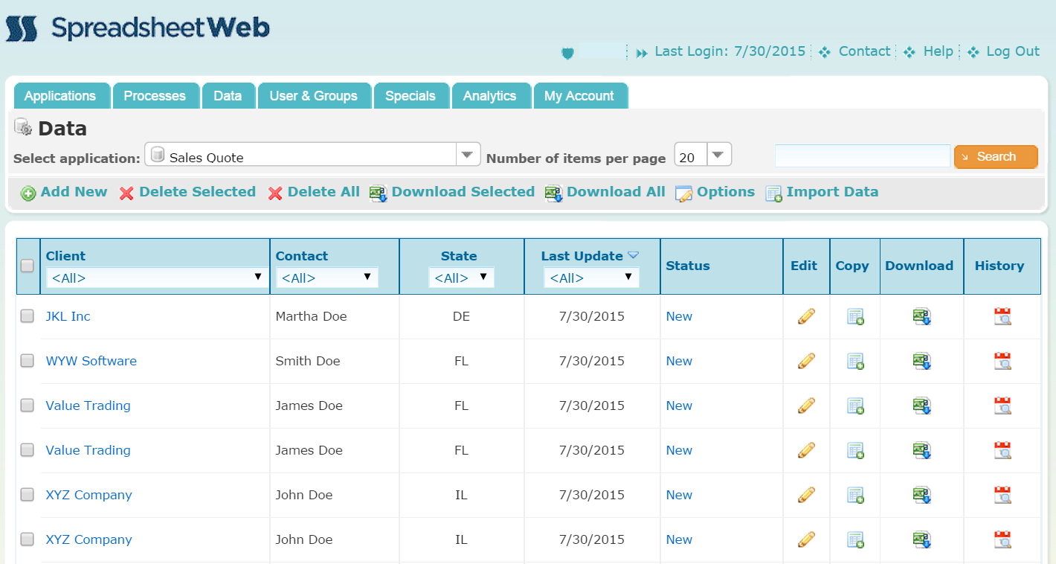Download the JKL Inc record as Excel
1056x564 pixels.
click(x=922, y=317)
